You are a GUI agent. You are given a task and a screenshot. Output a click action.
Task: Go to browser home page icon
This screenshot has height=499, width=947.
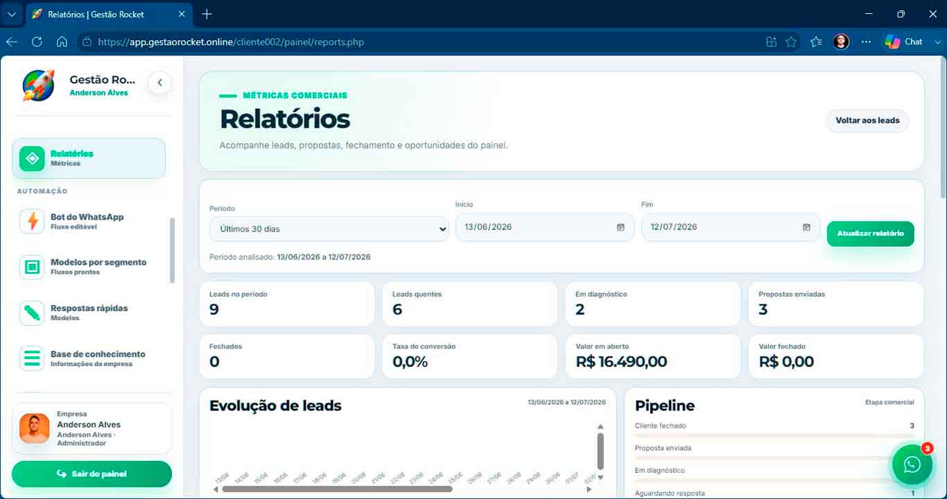coord(62,42)
